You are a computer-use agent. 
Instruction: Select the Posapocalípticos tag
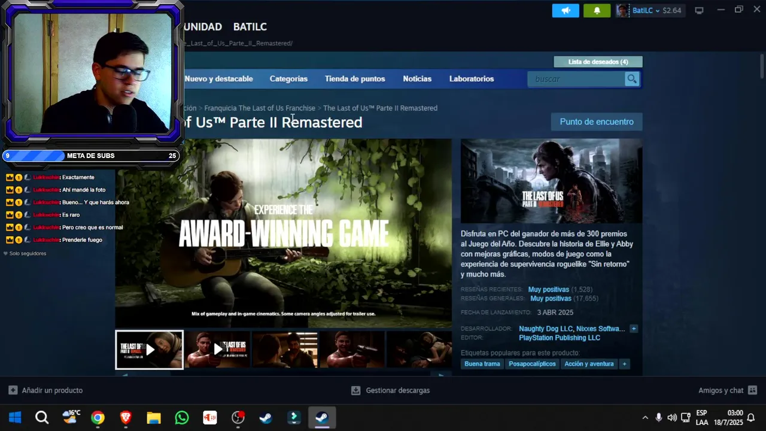coord(532,364)
